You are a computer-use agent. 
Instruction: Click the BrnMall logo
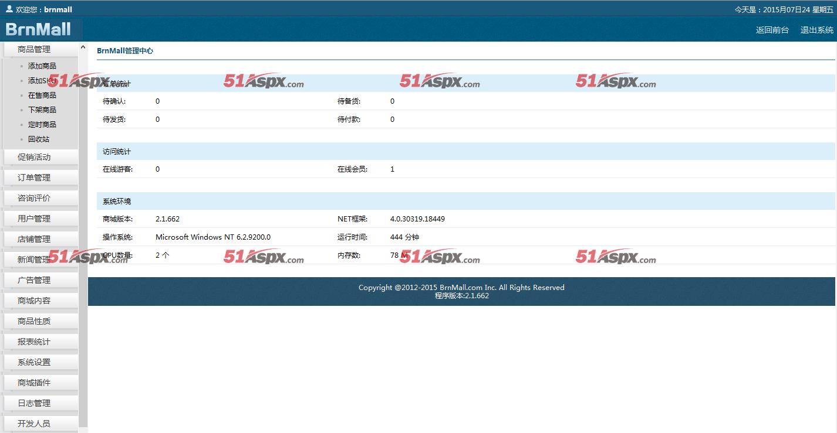pos(39,29)
